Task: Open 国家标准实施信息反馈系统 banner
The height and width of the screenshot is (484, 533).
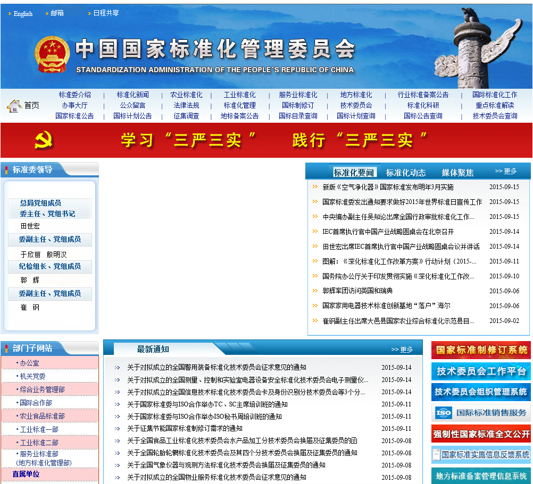Action: (x=481, y=454)
